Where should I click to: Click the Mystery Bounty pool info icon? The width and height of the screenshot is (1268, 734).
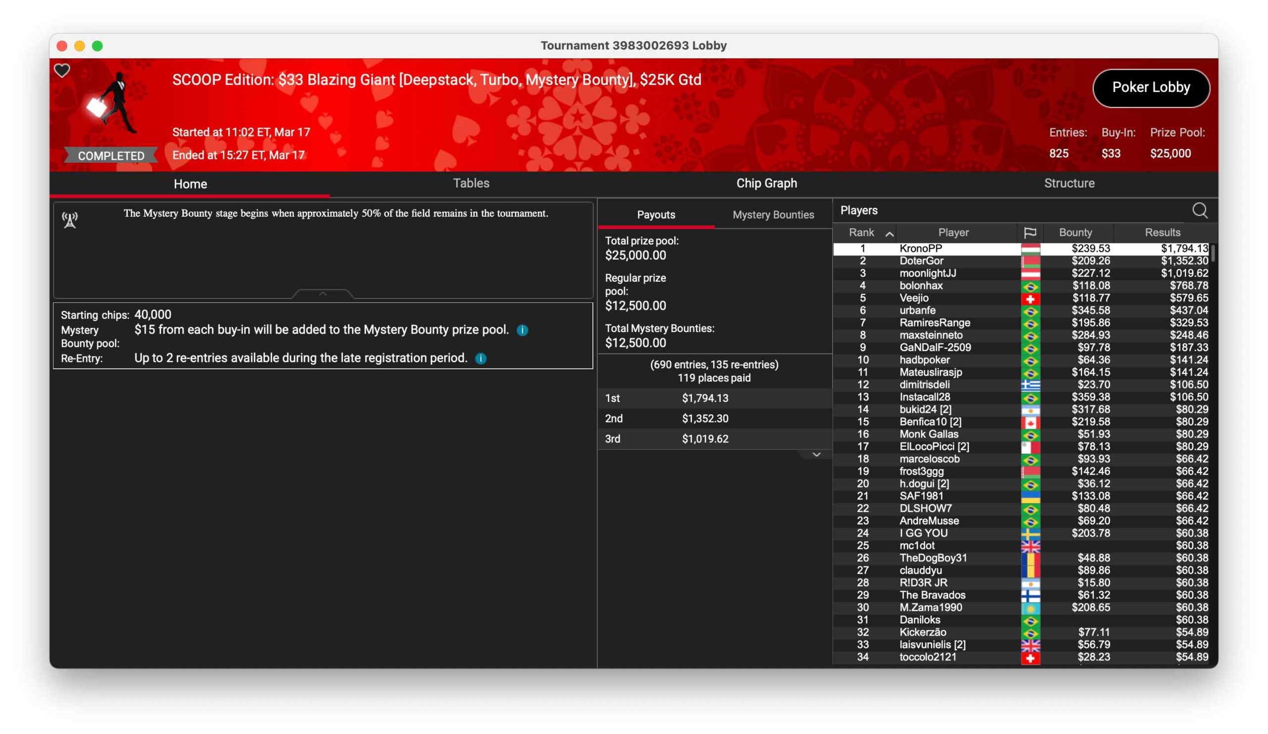click(x=522, y=330)
